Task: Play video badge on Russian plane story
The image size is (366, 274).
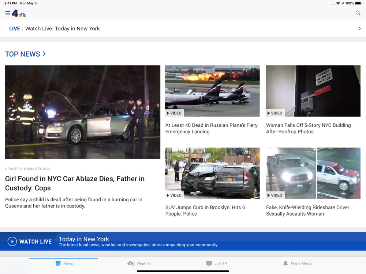Action: (174, 113)
